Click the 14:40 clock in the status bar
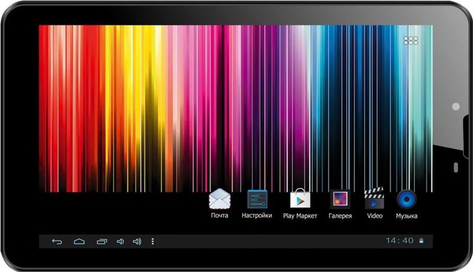 [399, 241]
